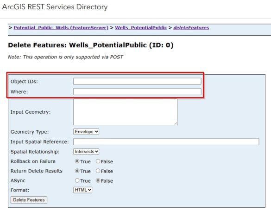Set Return Delete Results to False
This screenshot has width=271, height=212.
pyautogui.click(x=98, y=171)
